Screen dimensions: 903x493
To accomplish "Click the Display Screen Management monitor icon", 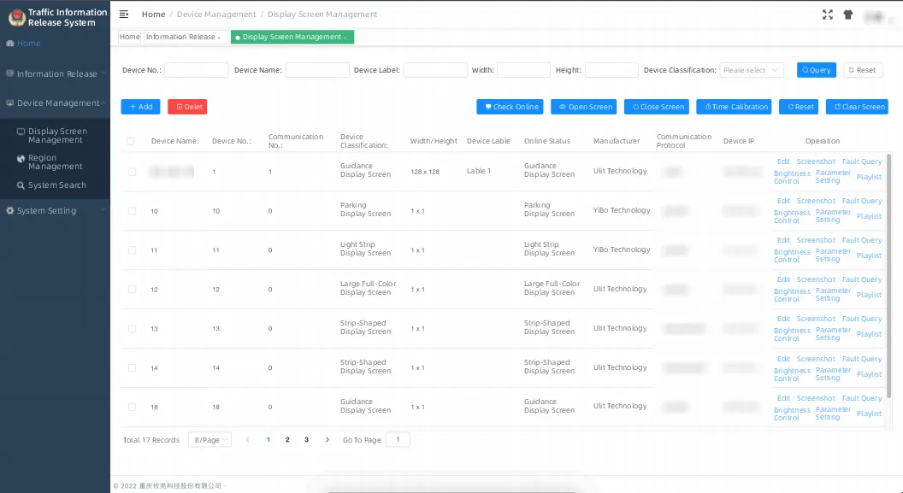I will pos(21,132).
